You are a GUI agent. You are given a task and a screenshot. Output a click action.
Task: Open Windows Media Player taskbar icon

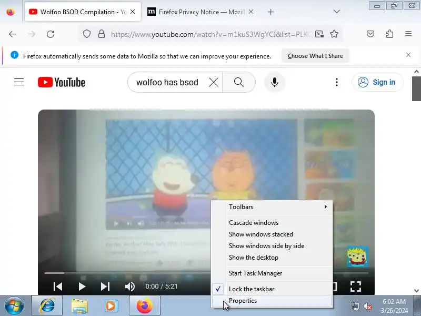coord(111,306)
